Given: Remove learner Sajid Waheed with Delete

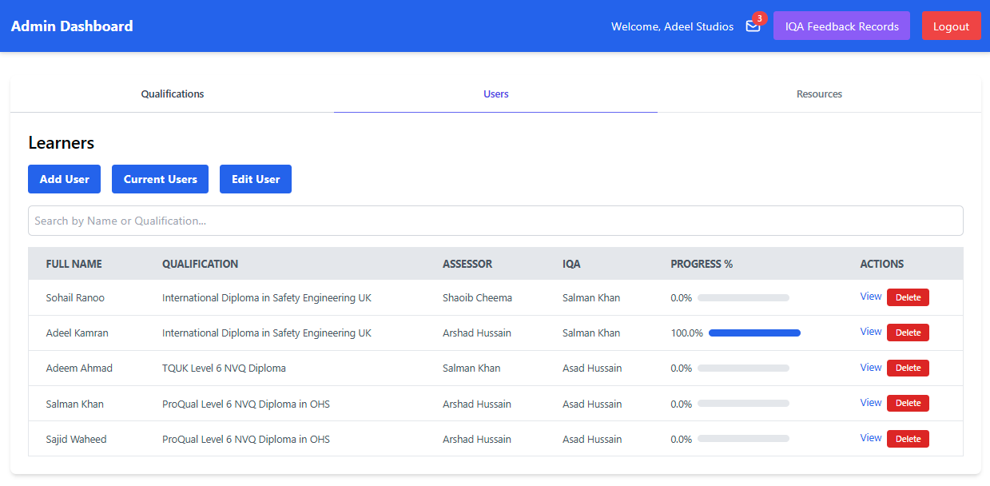Looking at the screenshot, I should coord(908,439).
